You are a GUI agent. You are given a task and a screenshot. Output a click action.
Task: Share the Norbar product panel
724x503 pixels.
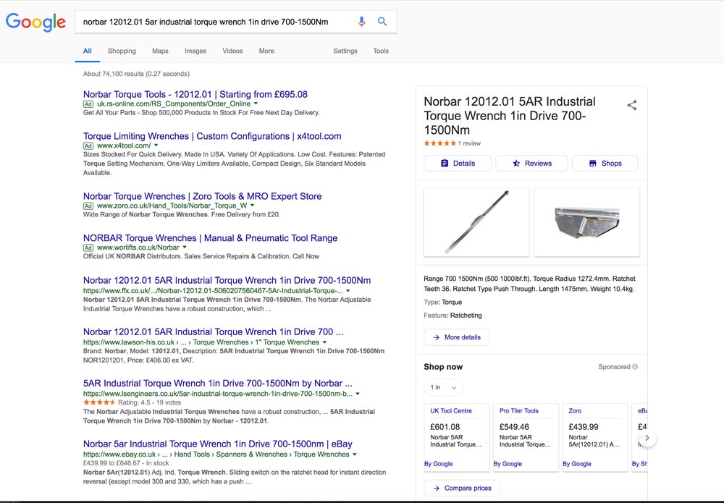(x=631, y=105)
